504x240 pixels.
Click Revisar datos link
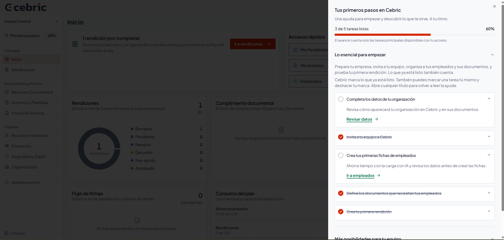(359, 119)
